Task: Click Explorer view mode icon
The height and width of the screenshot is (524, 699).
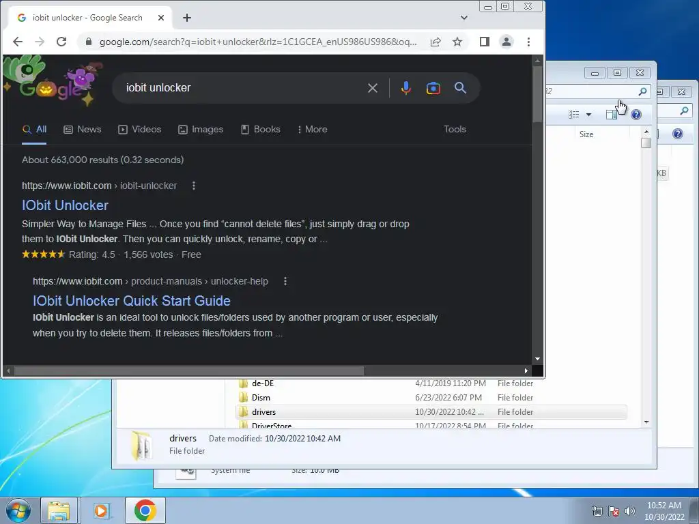Action: (x=573, y=115)
